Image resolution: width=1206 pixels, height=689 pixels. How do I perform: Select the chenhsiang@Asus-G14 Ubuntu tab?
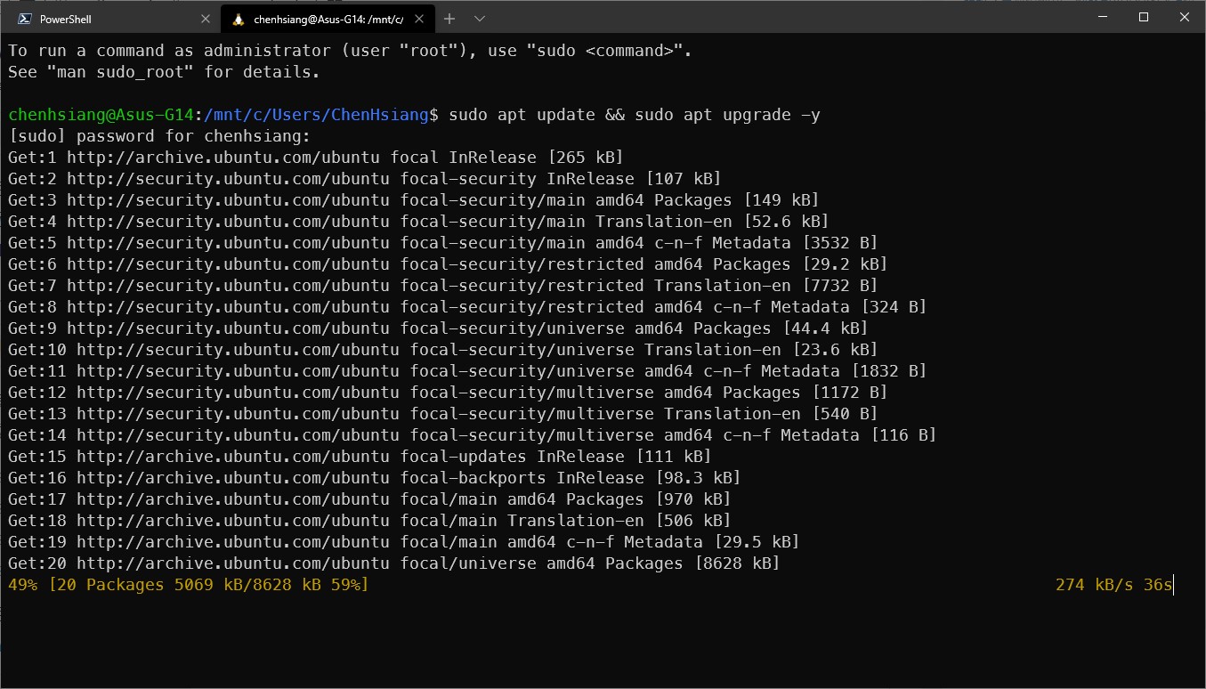pyautogui.click(x=328, y=19)
